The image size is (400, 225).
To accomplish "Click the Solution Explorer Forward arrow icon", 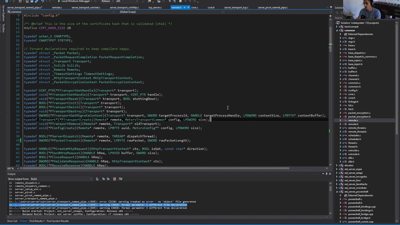I will click(341, 13).
